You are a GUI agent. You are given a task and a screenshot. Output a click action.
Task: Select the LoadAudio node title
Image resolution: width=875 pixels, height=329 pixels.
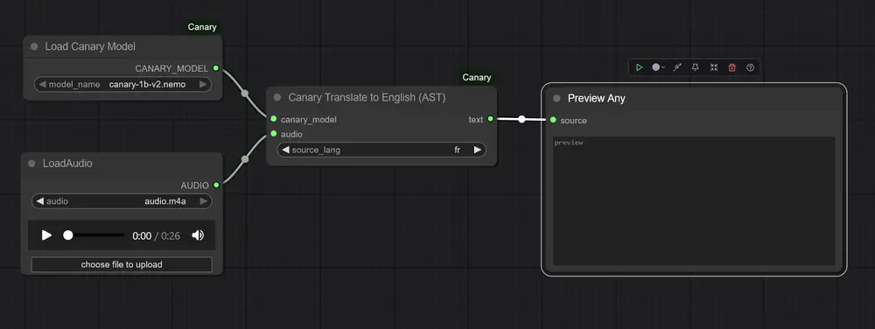pos(67,164)
